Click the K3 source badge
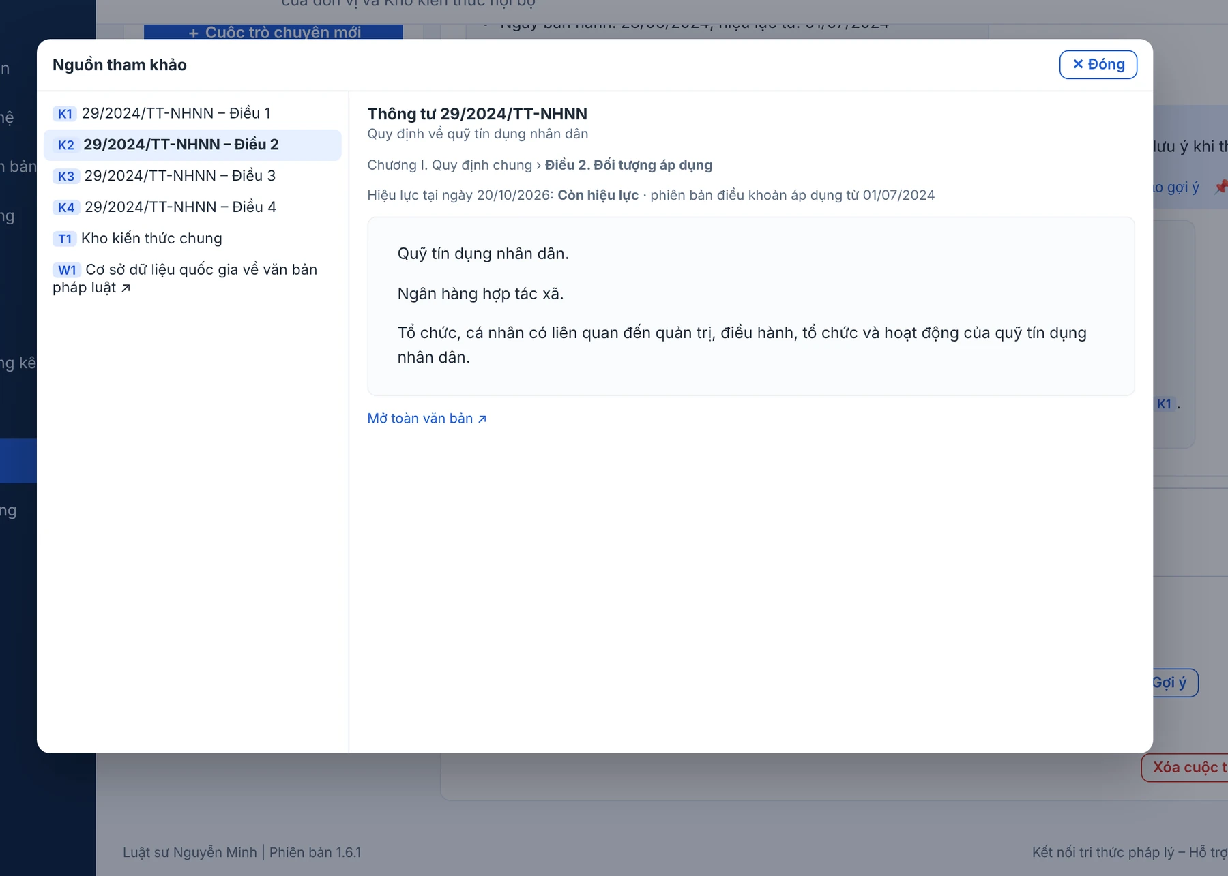Screen dimensions: 1228x876 pyautogui.click(x=66, y=177)
